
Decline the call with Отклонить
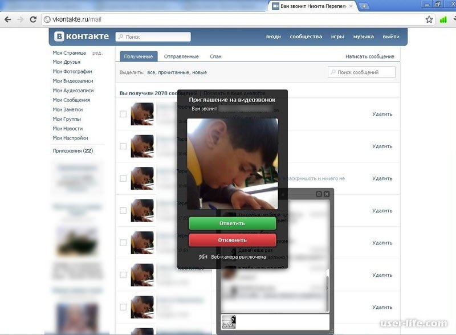point(232,240)
